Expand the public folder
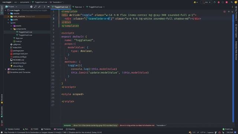The image size is (238, 134). (x=8, y=20)
